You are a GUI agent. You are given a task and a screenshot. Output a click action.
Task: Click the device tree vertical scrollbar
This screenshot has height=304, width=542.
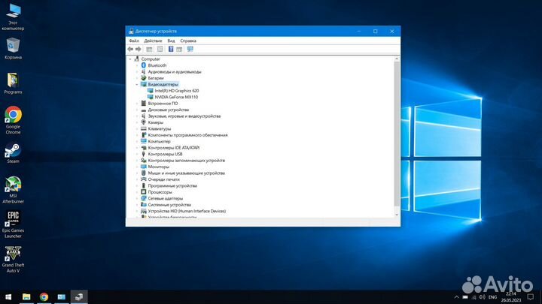(x=397, y=134)
